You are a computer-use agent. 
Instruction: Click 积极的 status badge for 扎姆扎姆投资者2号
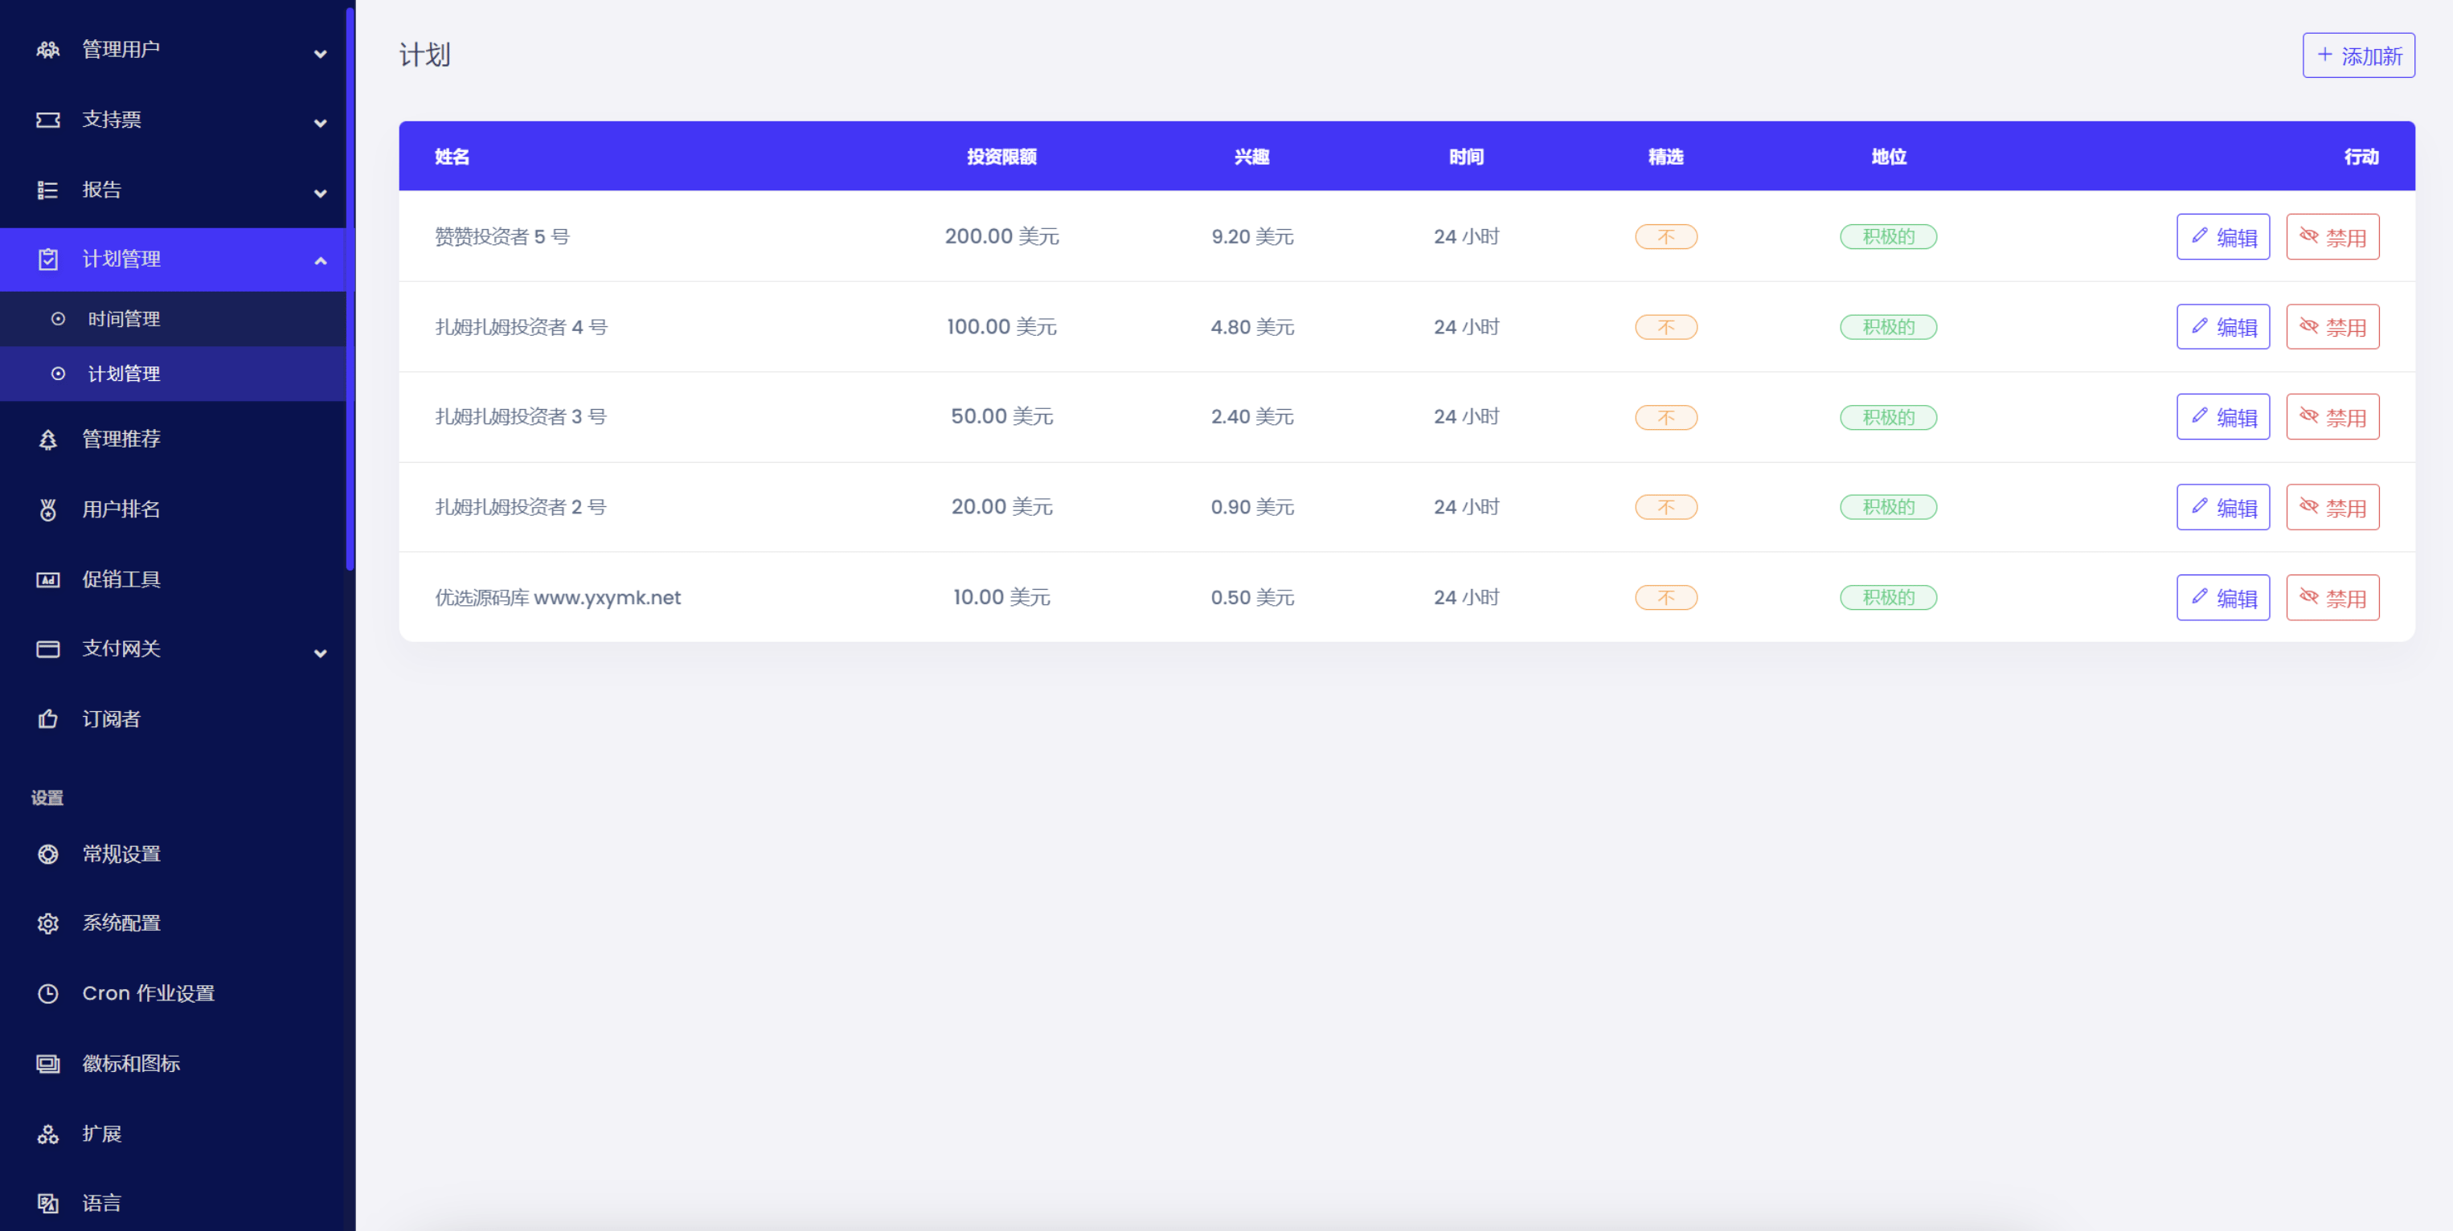pyautogui.click(x=1886, y=507)
